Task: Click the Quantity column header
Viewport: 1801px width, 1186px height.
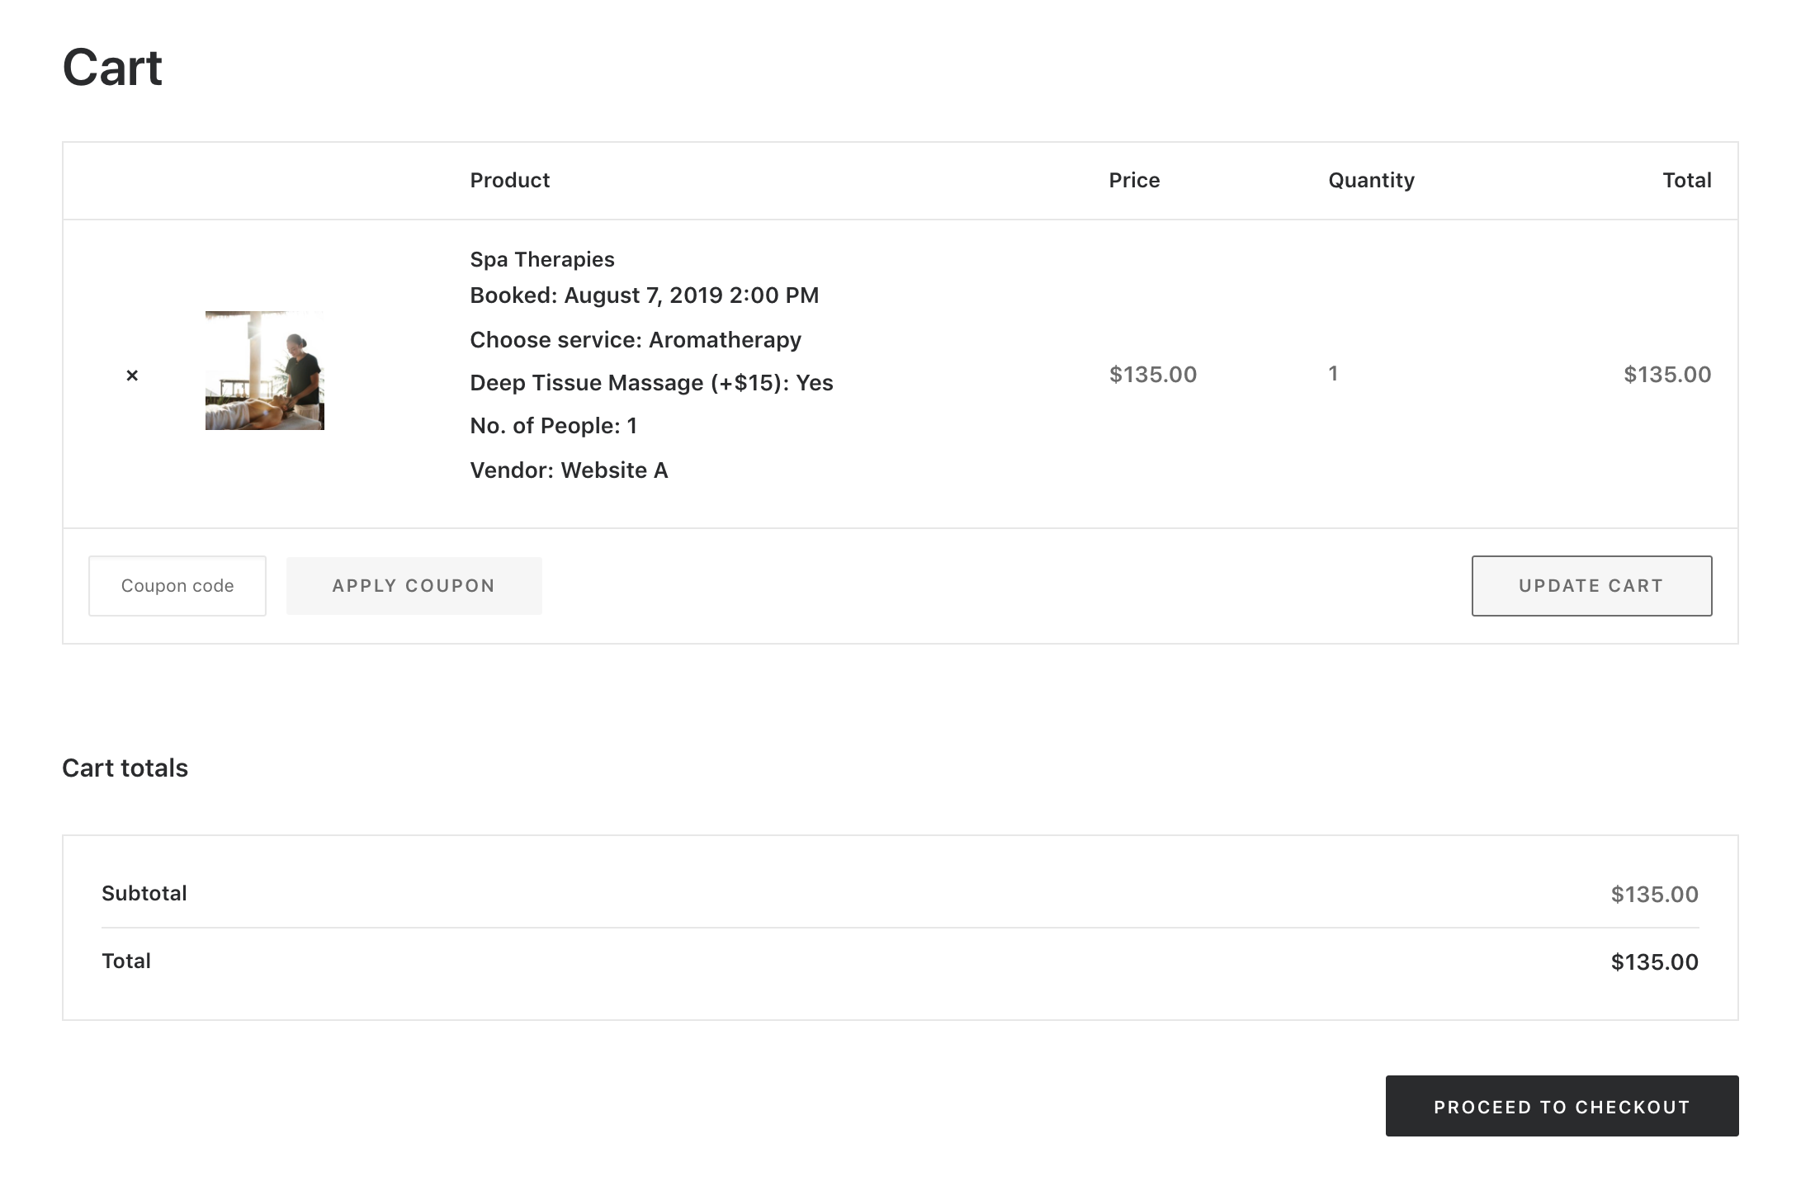Action: [x=1370, y=181]
